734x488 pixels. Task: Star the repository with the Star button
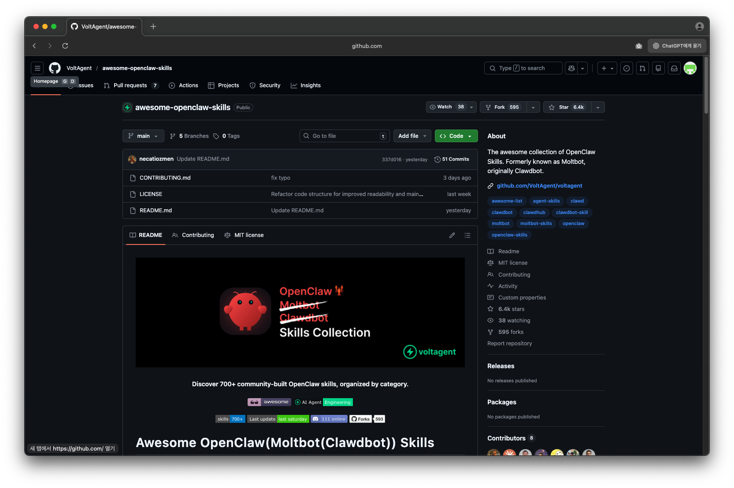click(567, 107)
